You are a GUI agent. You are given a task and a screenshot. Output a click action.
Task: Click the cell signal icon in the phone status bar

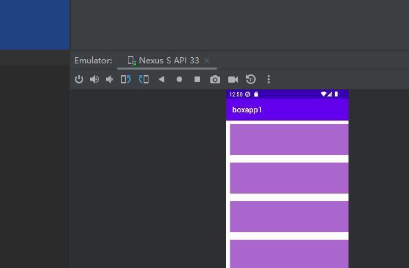tap(330, 94)
